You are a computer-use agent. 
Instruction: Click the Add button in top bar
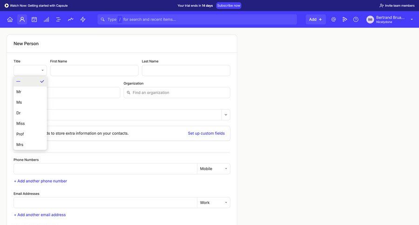tap(315, 20)
